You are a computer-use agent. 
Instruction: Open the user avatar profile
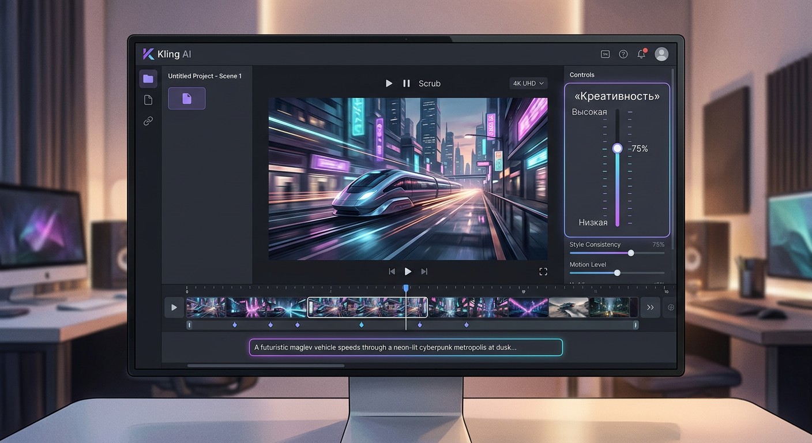tap(662, 54)
